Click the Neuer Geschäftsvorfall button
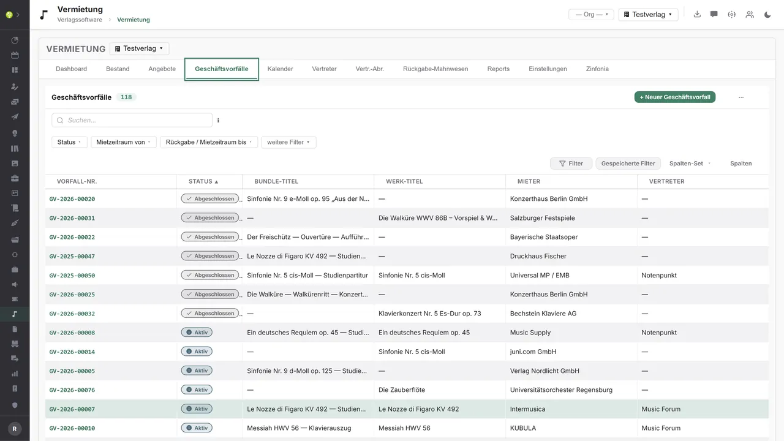The height and width of the screenshot is (441, 784). 675,97
